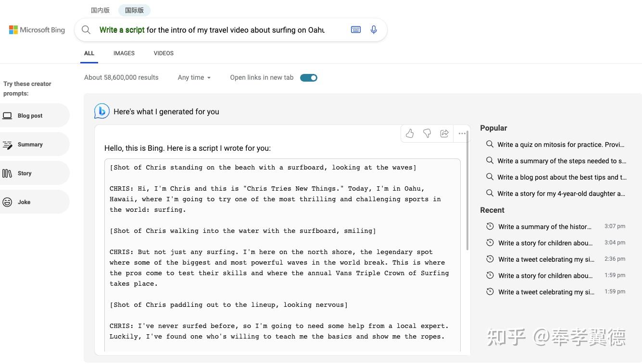642x364 pixels.
Task: Click the magnifier icon in search bar
Action: tap(86, 30)
